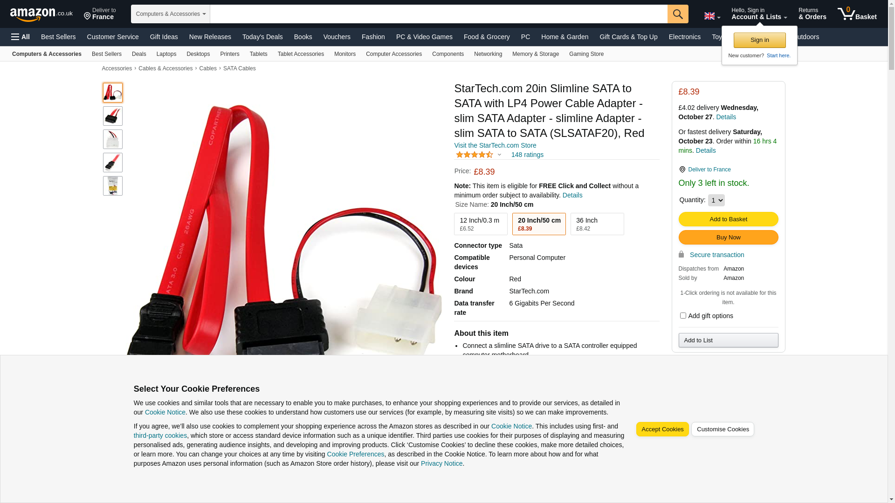Open the Amazon.co.uk home logo
Viewport: 895px width, 503px height.
coord(41,14)
